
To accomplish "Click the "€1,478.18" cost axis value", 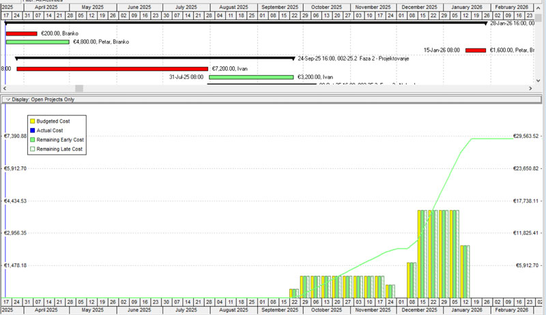I will (x=15, y=265).
